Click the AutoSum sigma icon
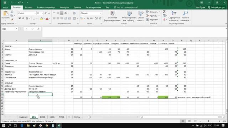This screenshot has width=228, height=128. point(164,12)
